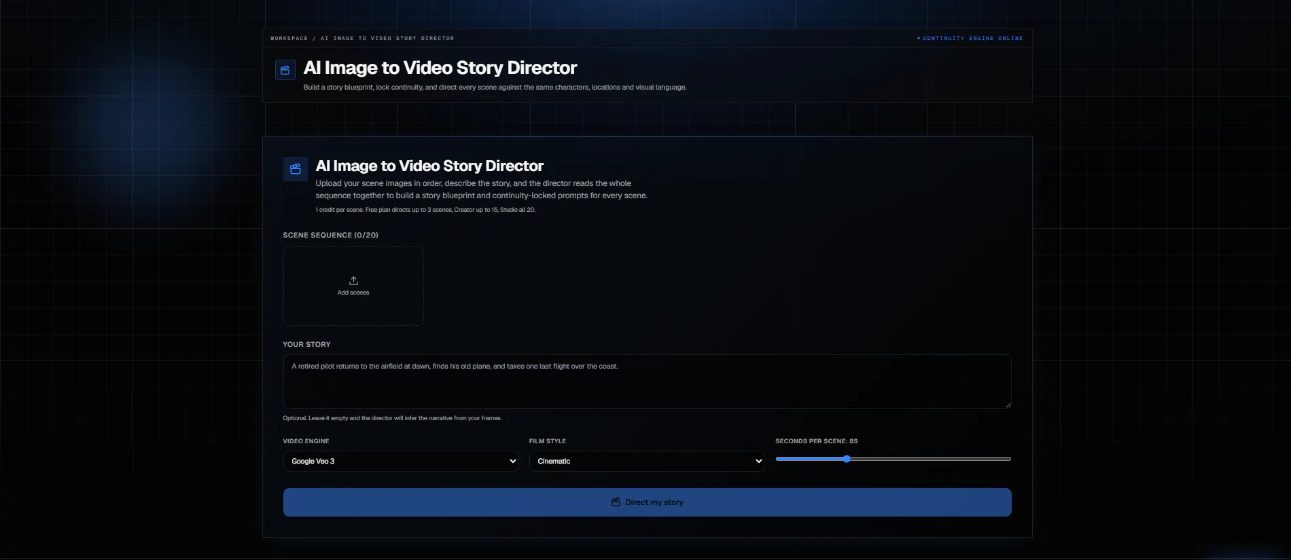This screenshot has height=560, width=1291.
Task: Click the FILM STYLE label
Action: [548, 441]
